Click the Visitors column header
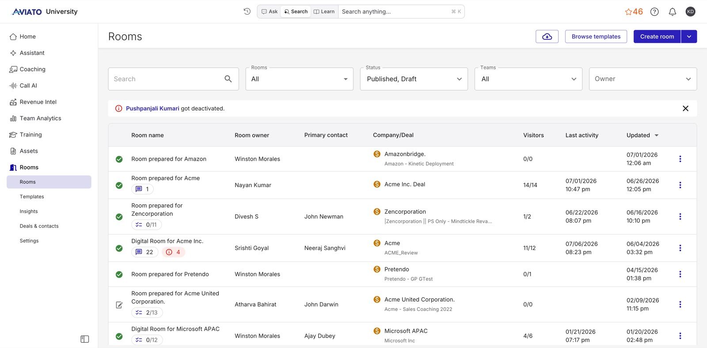The image size is (707, 348). [533, 135]
